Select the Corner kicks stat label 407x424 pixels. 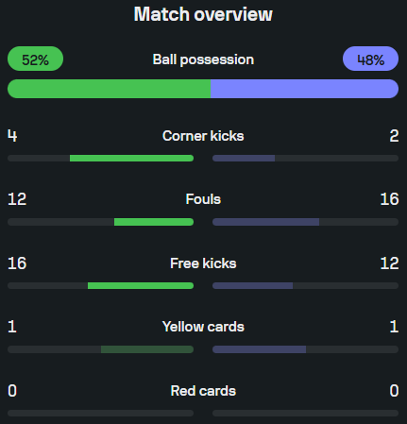click(203, 136)
